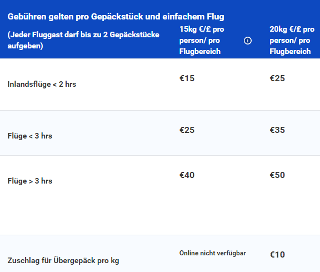The height and width of the screenshot is (272, 320).
Task: Click the €35 price for Flüge < 3 hrs
Action: [277, 130]
